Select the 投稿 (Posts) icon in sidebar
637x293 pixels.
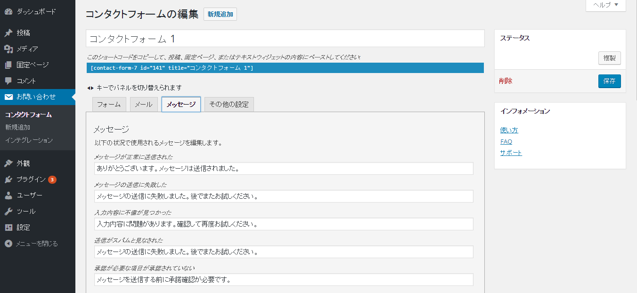pyautogui.click(x=8, y=32)
